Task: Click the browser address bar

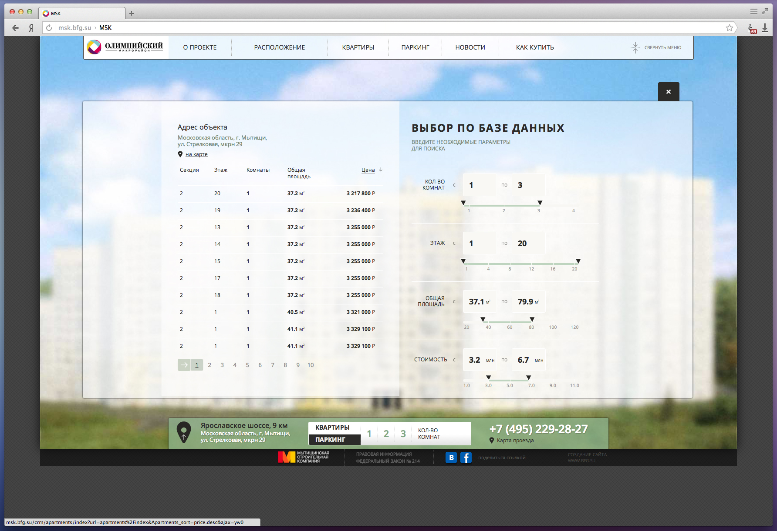Action: click(390, 28)
